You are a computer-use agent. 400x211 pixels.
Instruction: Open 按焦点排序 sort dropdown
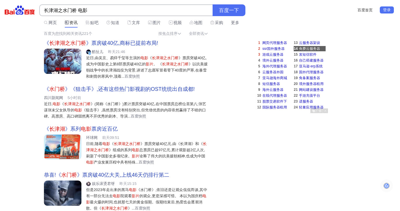(170, 33)
